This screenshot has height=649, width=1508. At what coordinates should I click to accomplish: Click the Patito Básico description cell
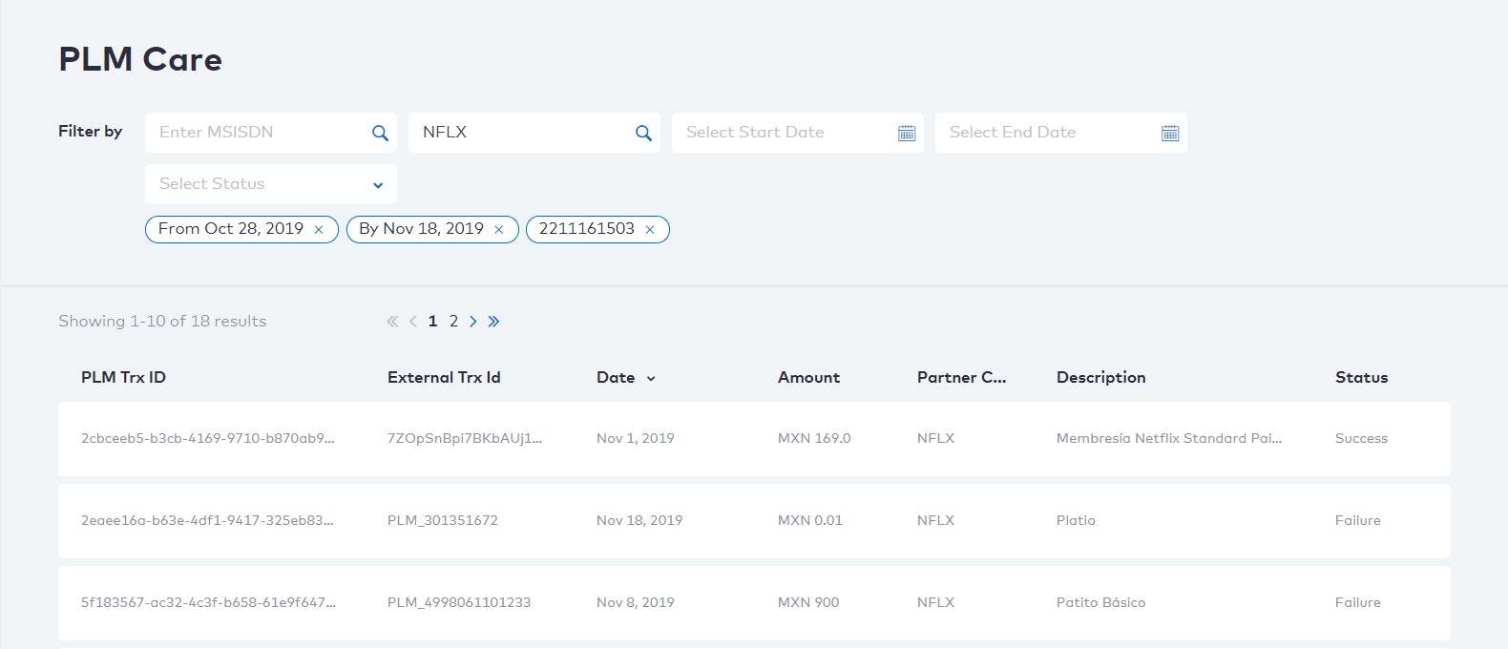(1100, 603)
